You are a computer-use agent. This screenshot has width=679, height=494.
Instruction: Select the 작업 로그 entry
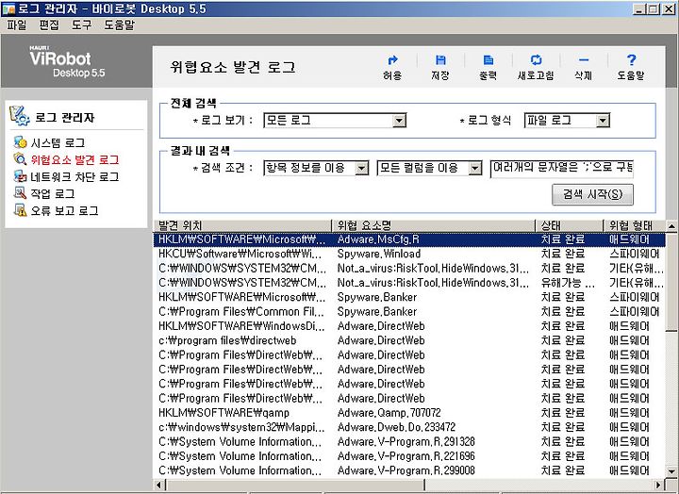(52, 193)
